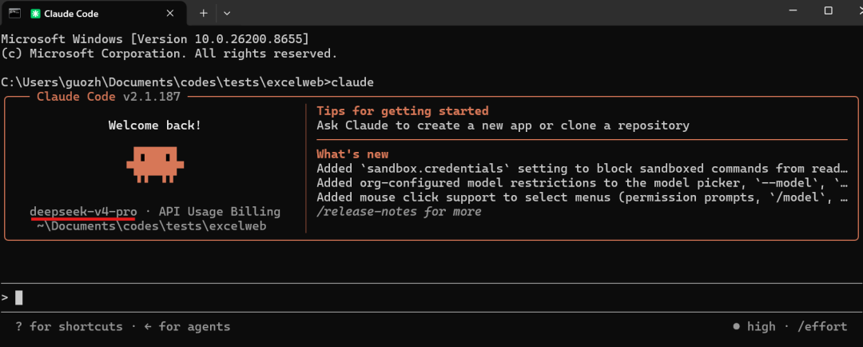
Task: Click the /effort command in status bar
Action: tap(822, 327)
